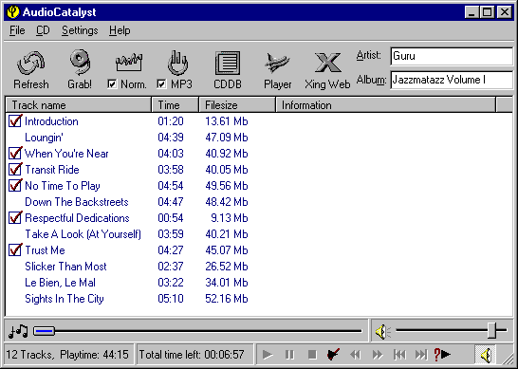This screenshot has height=369, width=518.
Task: Click the track position slider thumb
Action: tap(44, 331)
